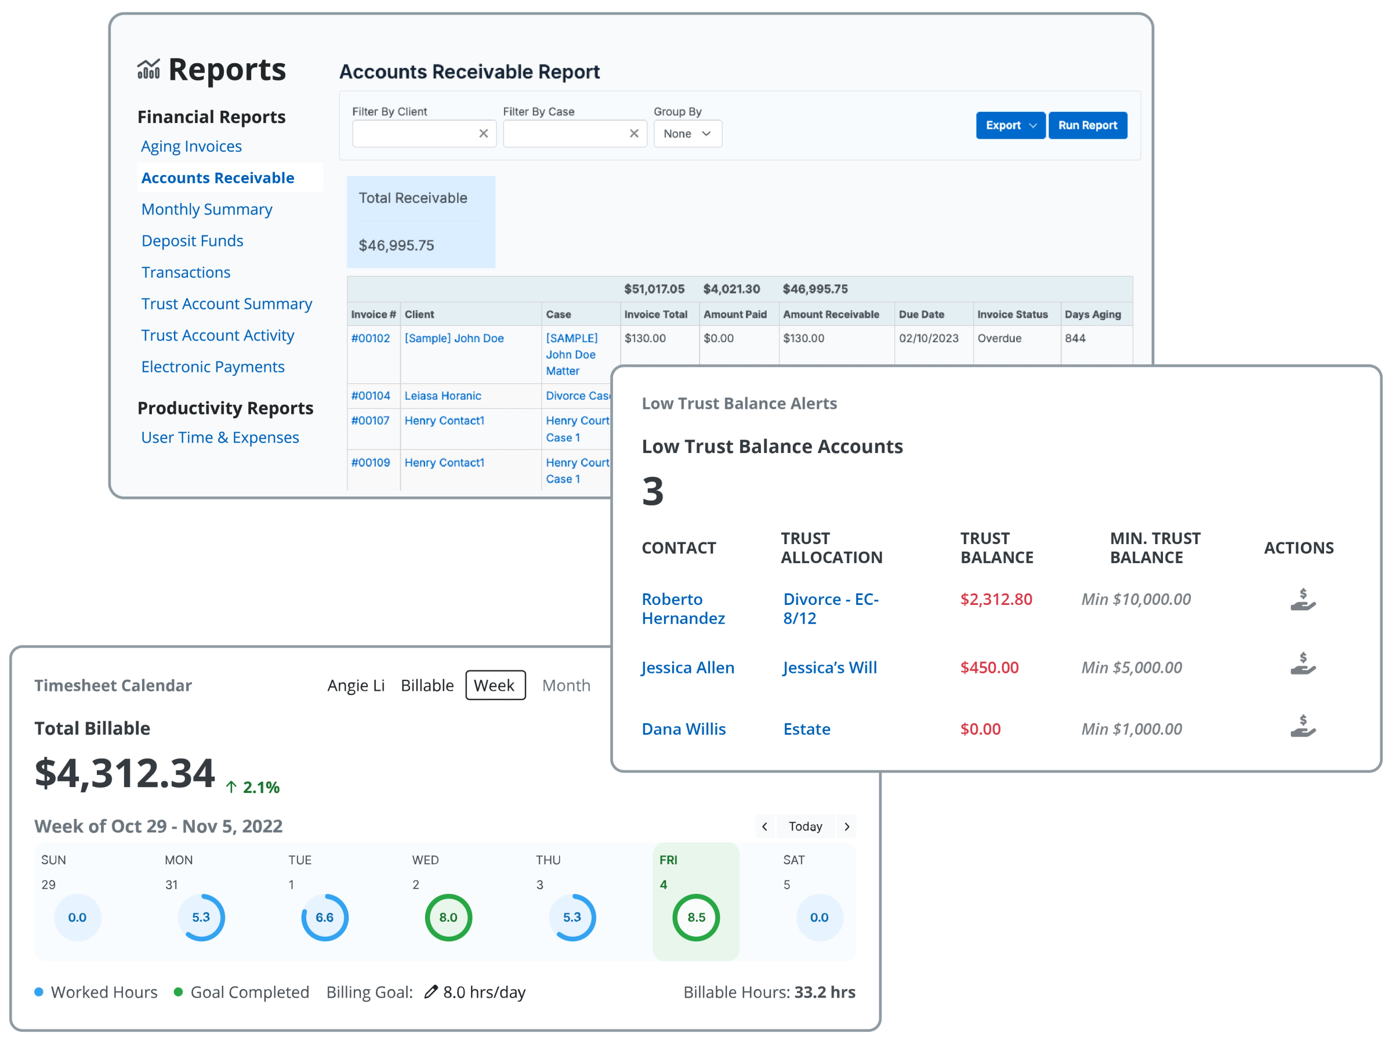Go to next week with the right chevron
Viewport: 1392px width, 1044px height.
pos(847,826)
